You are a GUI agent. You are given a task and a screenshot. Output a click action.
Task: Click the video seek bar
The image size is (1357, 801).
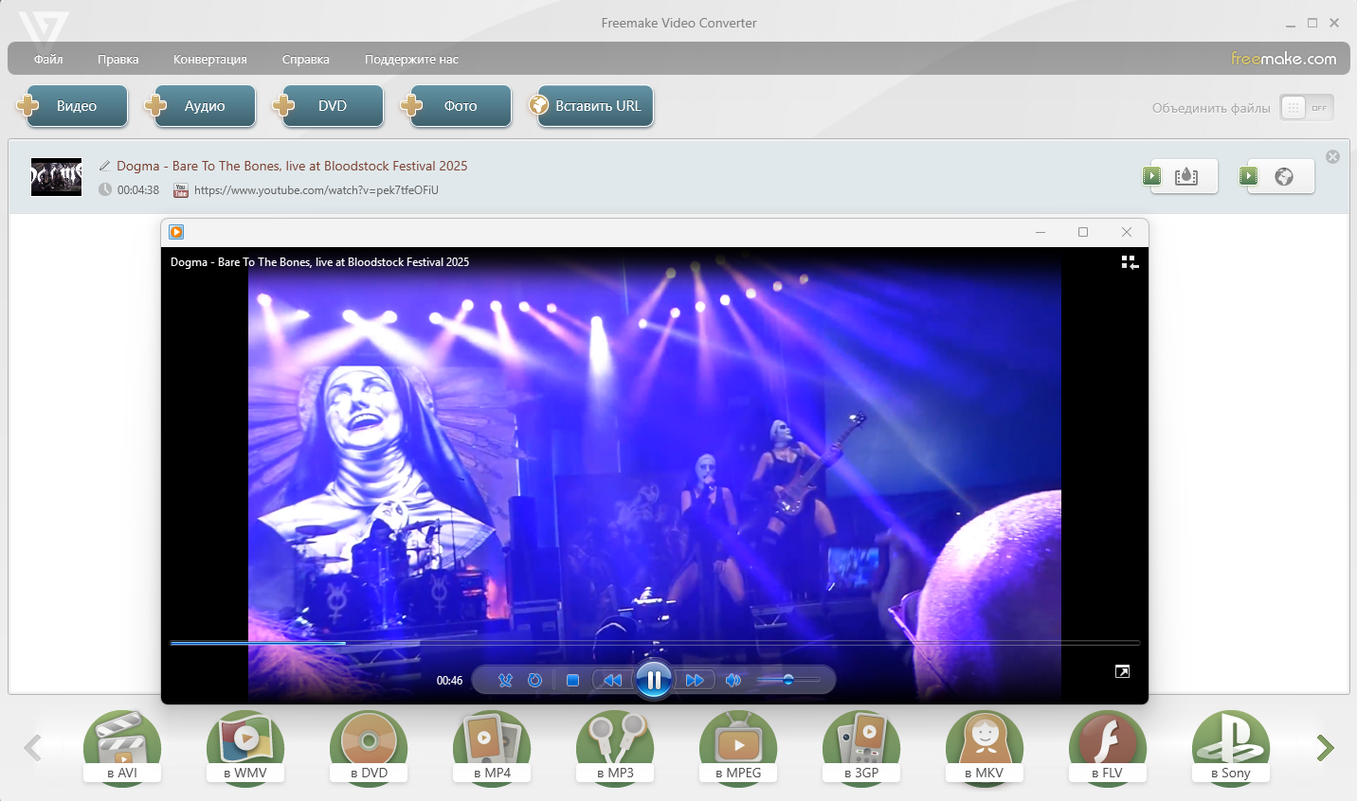click(x=655, y=643)
